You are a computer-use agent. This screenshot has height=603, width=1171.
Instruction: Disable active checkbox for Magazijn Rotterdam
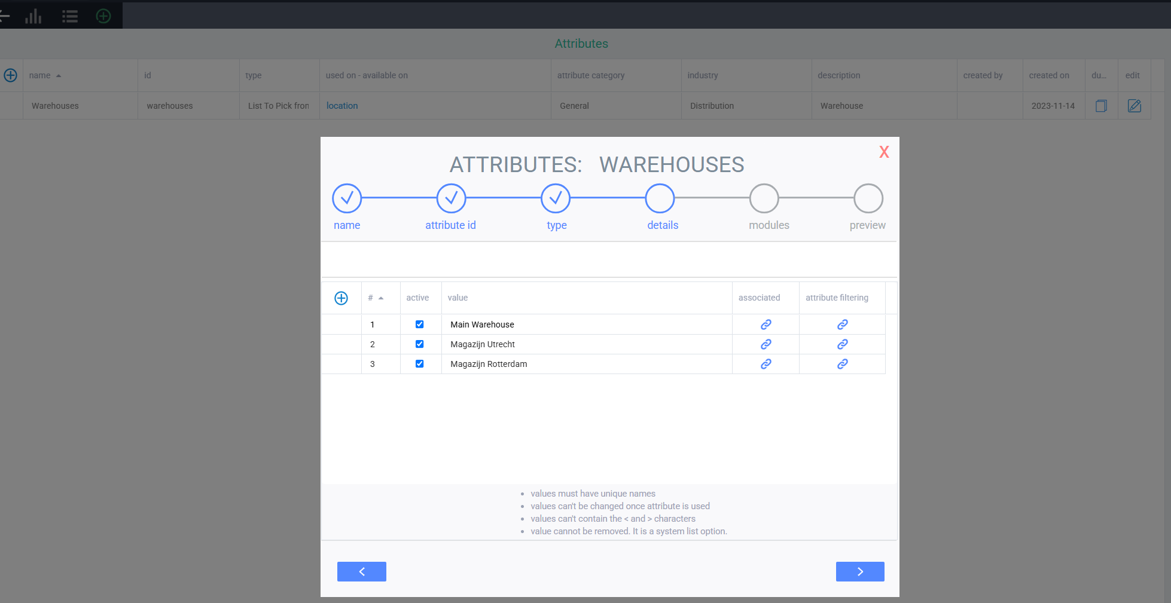tap(419, 364)
